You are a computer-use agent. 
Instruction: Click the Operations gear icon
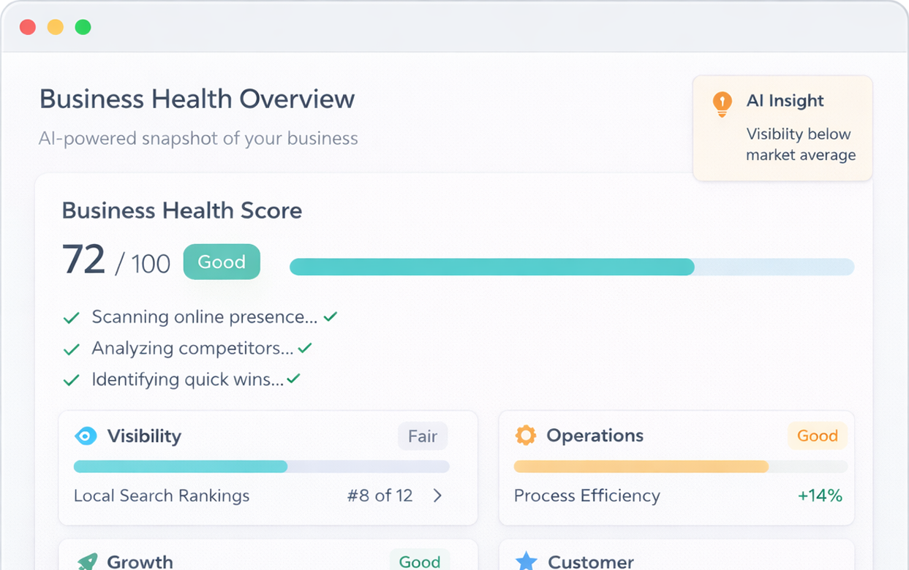tap(525, 436)
